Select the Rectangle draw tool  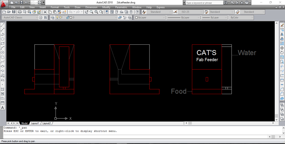coord(2,44)
